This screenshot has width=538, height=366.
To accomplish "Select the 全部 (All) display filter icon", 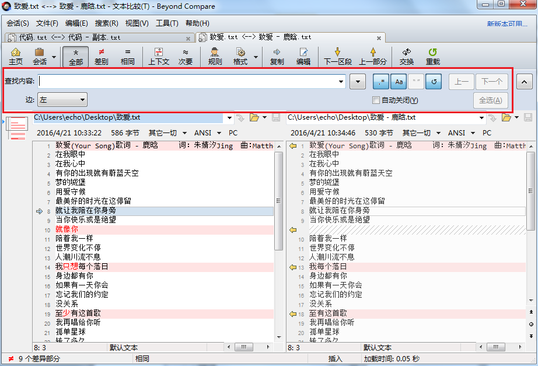I will pos(75,56).
